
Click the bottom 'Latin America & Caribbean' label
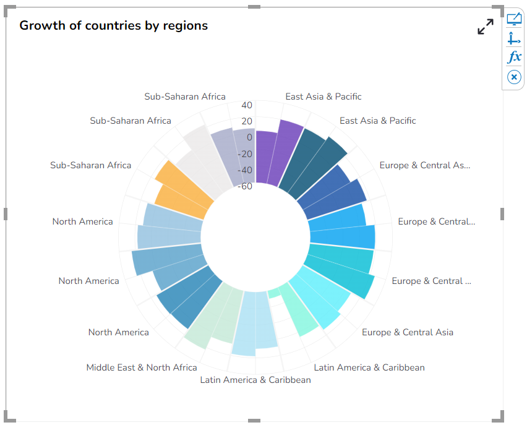pos(255,380)
